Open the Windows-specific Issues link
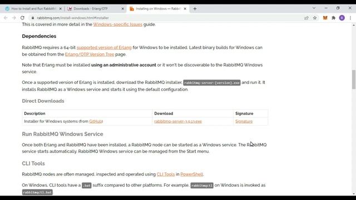This screenshot has height=200, width=356. [x=117, y=24]
